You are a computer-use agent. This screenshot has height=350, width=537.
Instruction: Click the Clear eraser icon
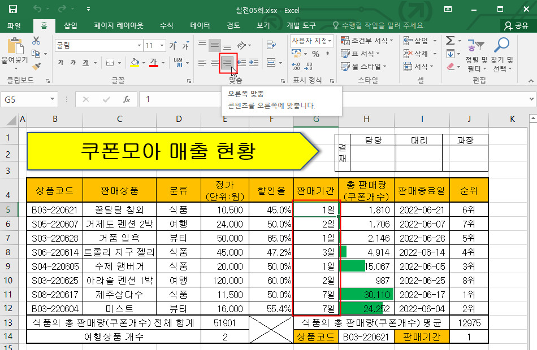point(451,67)
